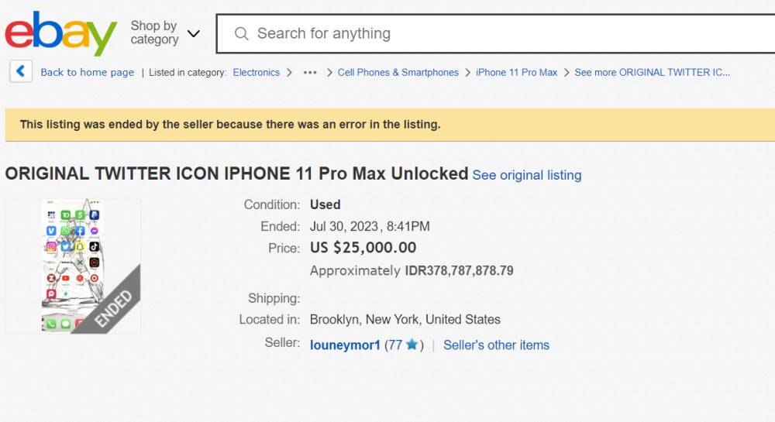Click the search magnifier icon
Screen dimensions: 775x422
pos(241,33)
